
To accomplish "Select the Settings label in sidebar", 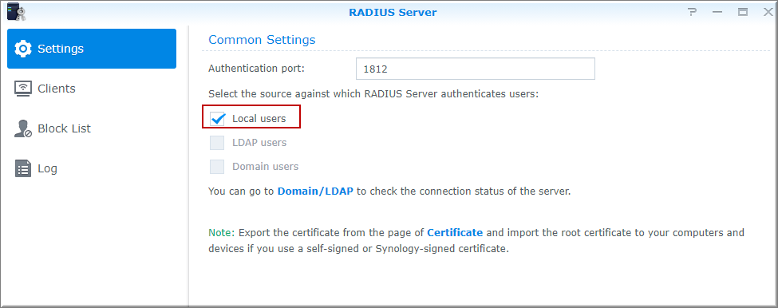I will (61, 49).
